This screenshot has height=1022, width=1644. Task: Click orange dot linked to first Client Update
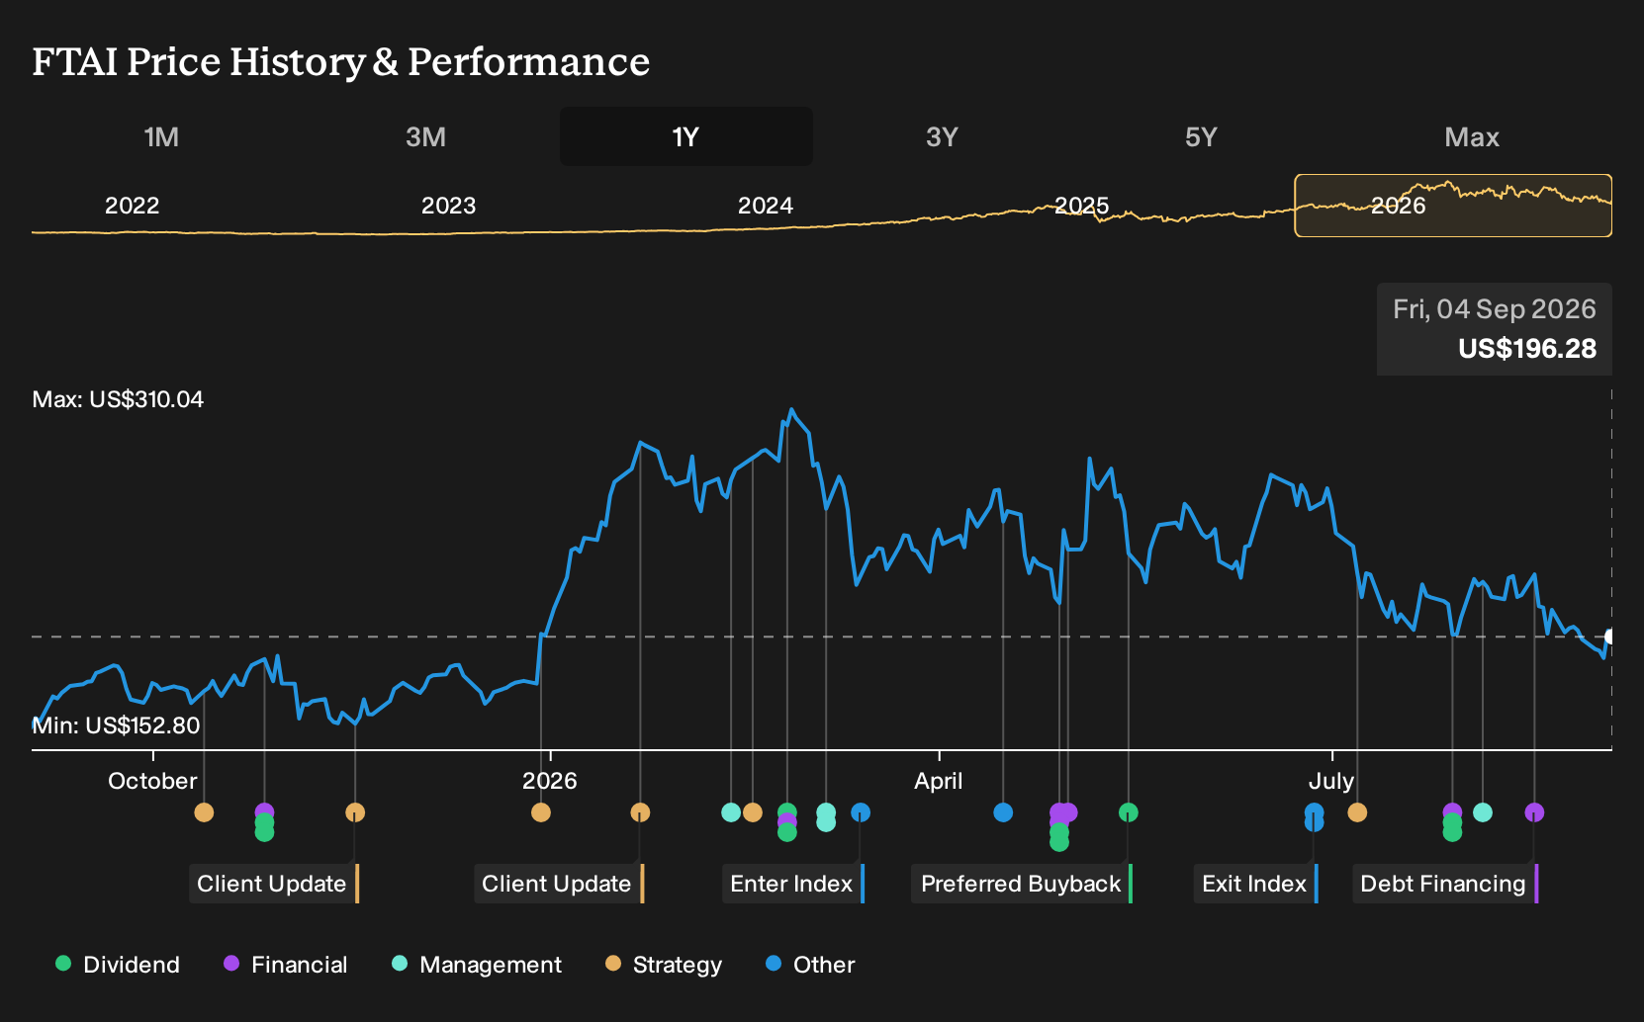[x=355, y=812]
